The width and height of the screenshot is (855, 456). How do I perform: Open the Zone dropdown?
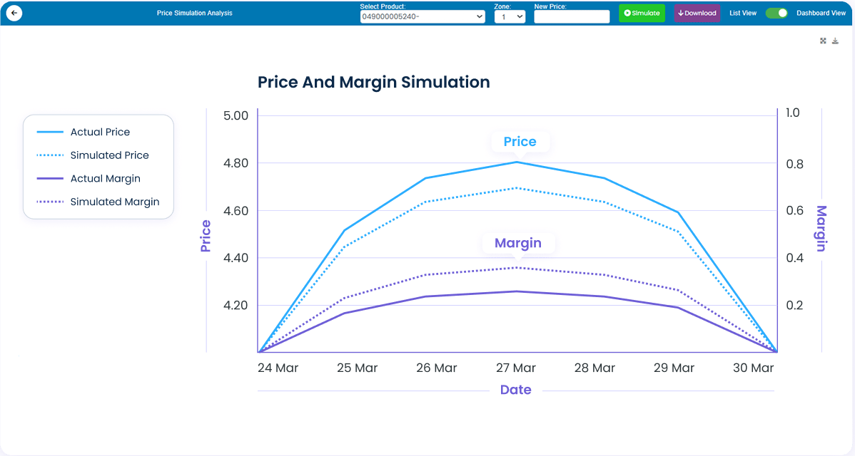click(x=510, y=16)
